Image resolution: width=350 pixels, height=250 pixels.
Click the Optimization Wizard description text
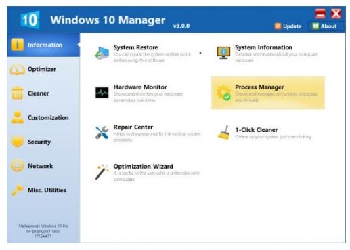click(156, 176)
